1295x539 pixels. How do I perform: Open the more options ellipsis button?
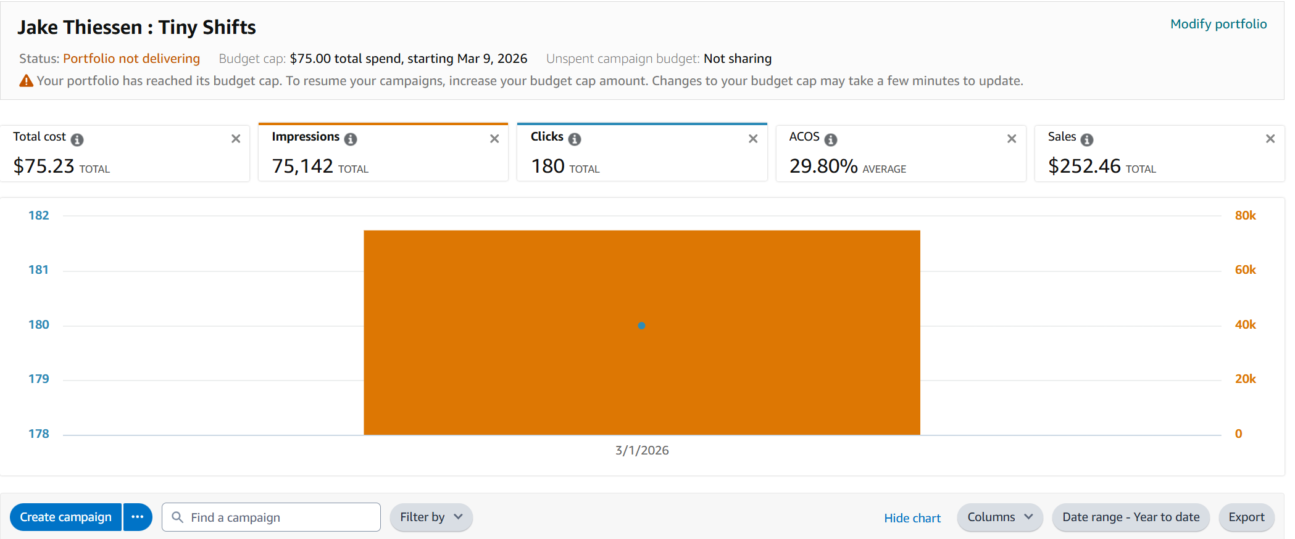click(x=138, y=517)
